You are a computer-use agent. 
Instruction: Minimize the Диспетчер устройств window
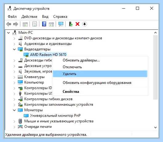(124, 8)
